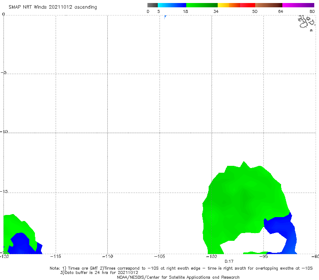Click the brown segment of the color bar
Image resolution: width=319 pixels, height=280 pixels.
[x=269, y=5]
